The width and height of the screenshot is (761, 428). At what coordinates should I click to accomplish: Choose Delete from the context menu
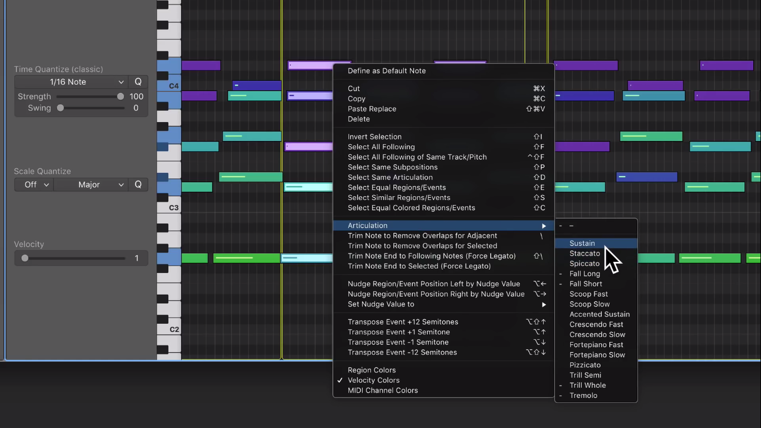[443, 119]
